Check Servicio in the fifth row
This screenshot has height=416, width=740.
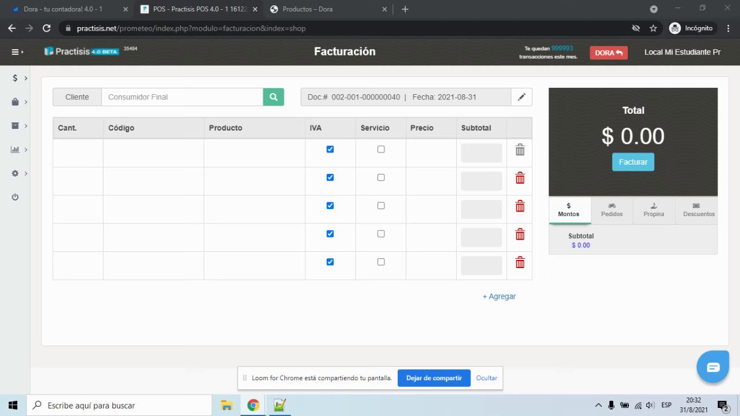381,262
